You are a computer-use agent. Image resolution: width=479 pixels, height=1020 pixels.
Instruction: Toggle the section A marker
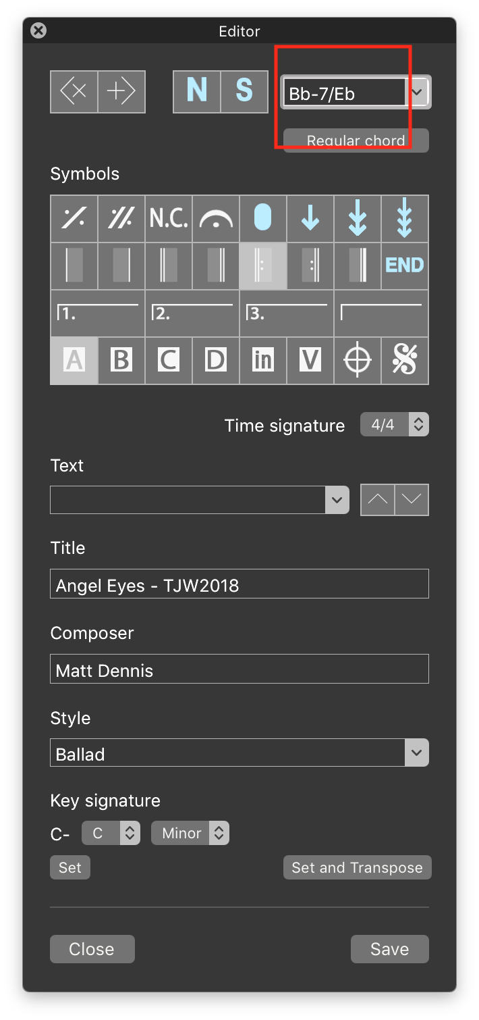click(x=74, y=361)
